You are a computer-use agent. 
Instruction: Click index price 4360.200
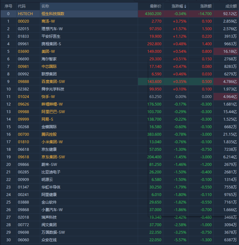pyautogui.click(x=153, y=14)
